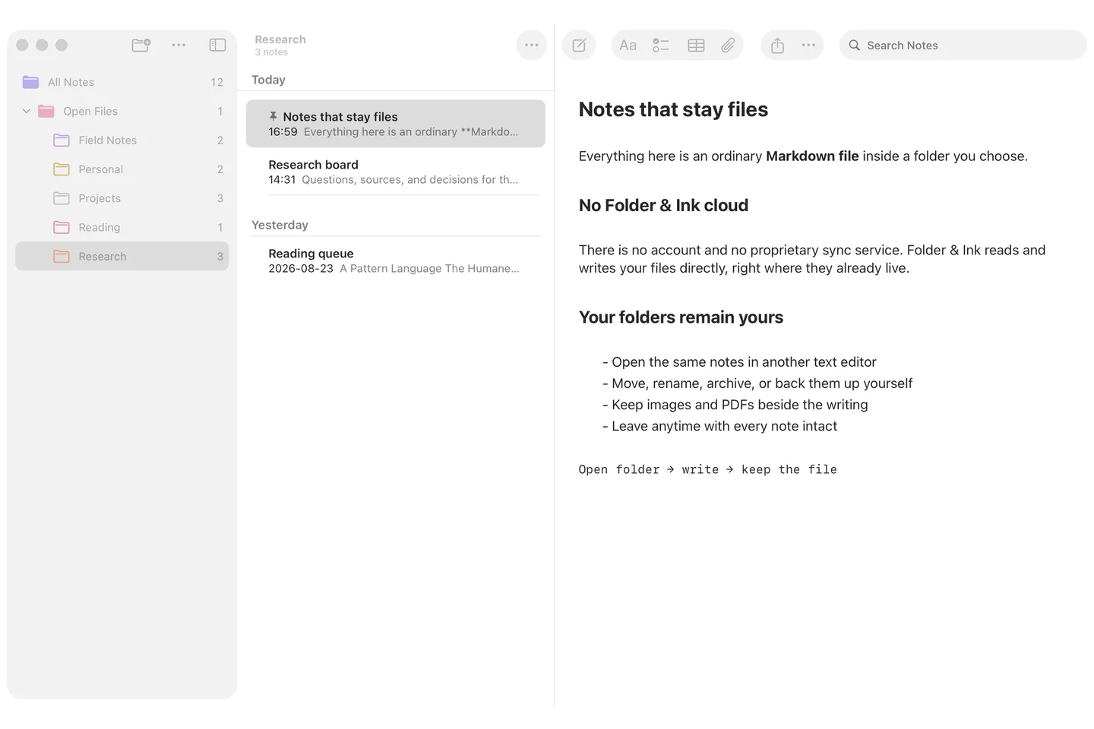Screen dimensions: 1094x729
Task: Collapse the Open Files folder
Action: [27, 111]
